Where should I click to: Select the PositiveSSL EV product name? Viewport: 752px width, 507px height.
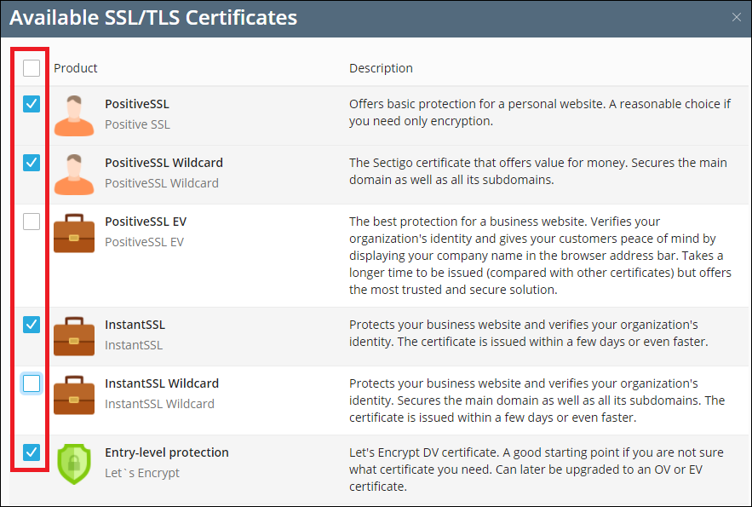(146, 222)
